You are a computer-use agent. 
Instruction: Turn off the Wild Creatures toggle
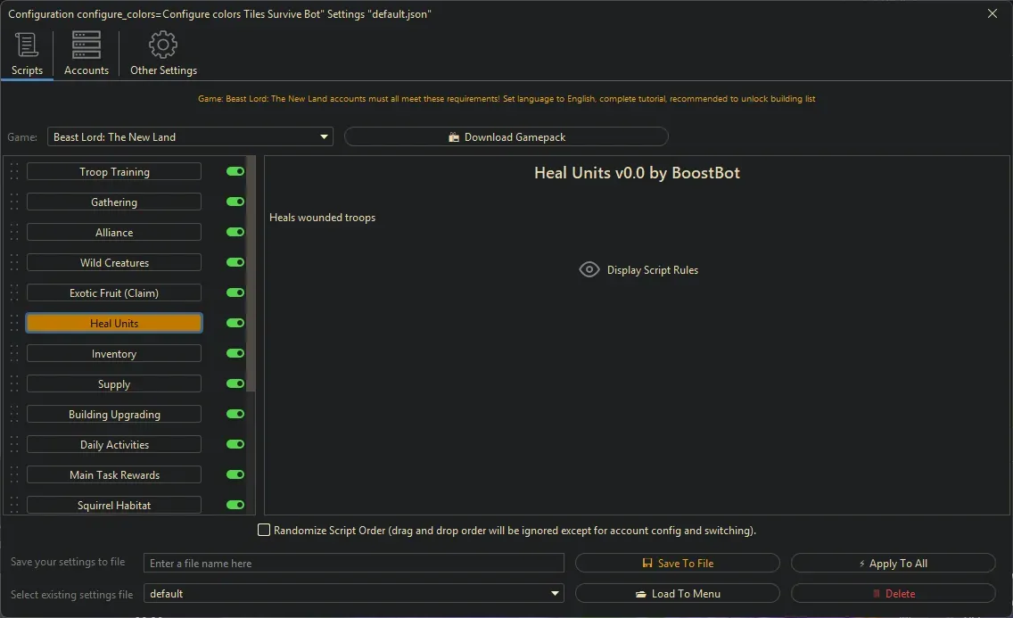(235, 262)
